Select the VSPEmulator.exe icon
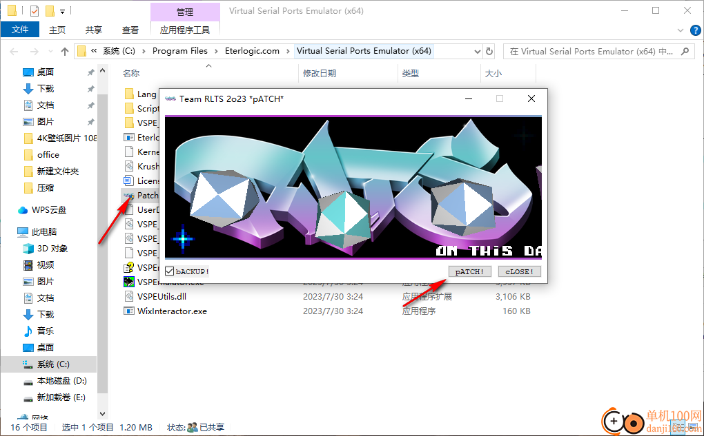This screenshot has width=704, height=436. pyautogui.click(x=129, y=282)
